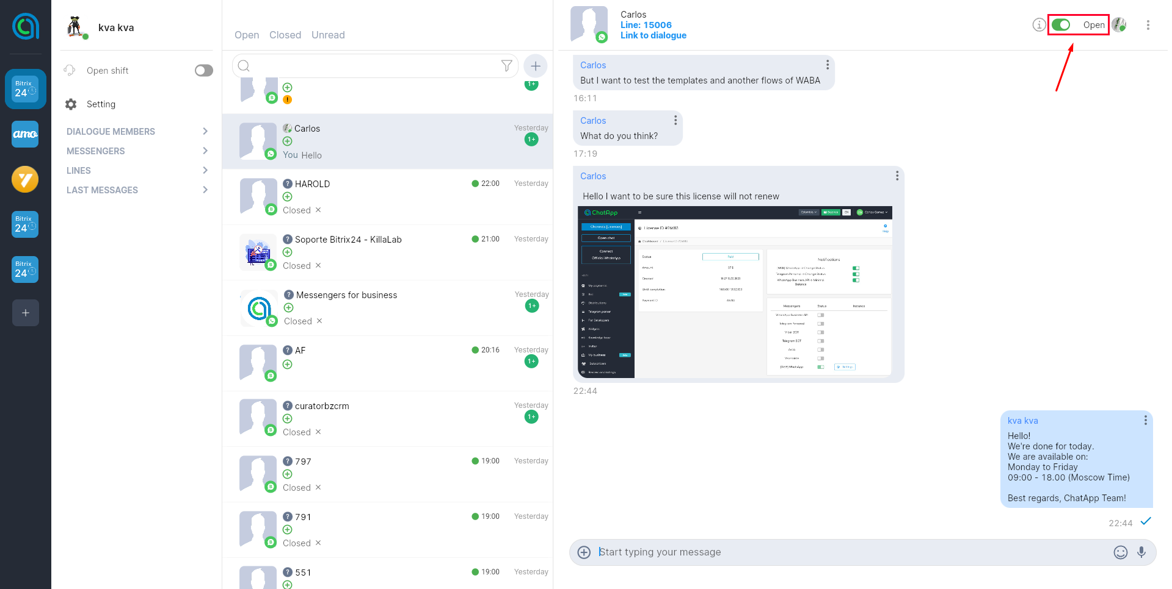The width and height of the screenshot is (1172, 589).
Task: Toggle the Open shift switch
Action: coord(203,71)
